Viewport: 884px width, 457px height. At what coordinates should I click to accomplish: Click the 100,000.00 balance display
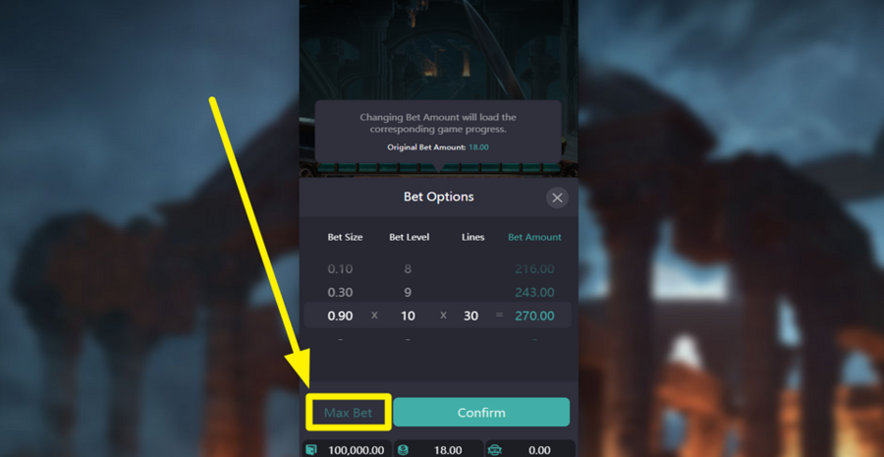(355, 450)
